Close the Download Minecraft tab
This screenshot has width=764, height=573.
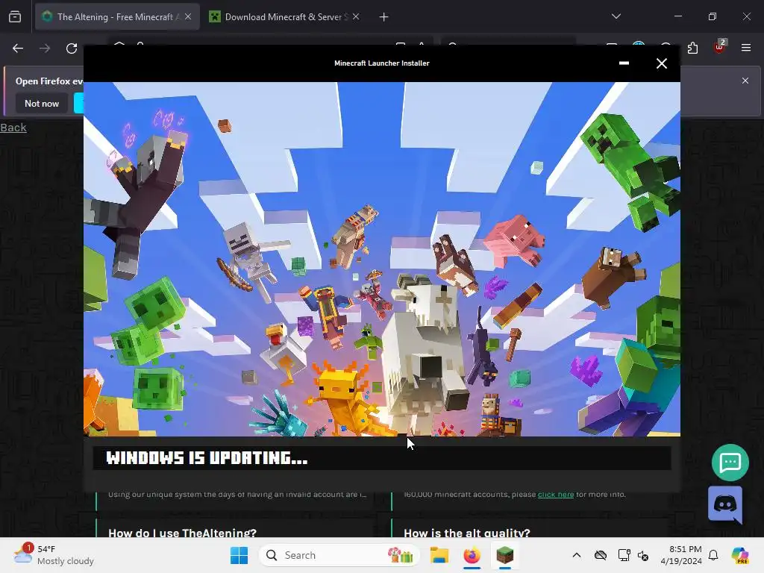coord(356,16)
